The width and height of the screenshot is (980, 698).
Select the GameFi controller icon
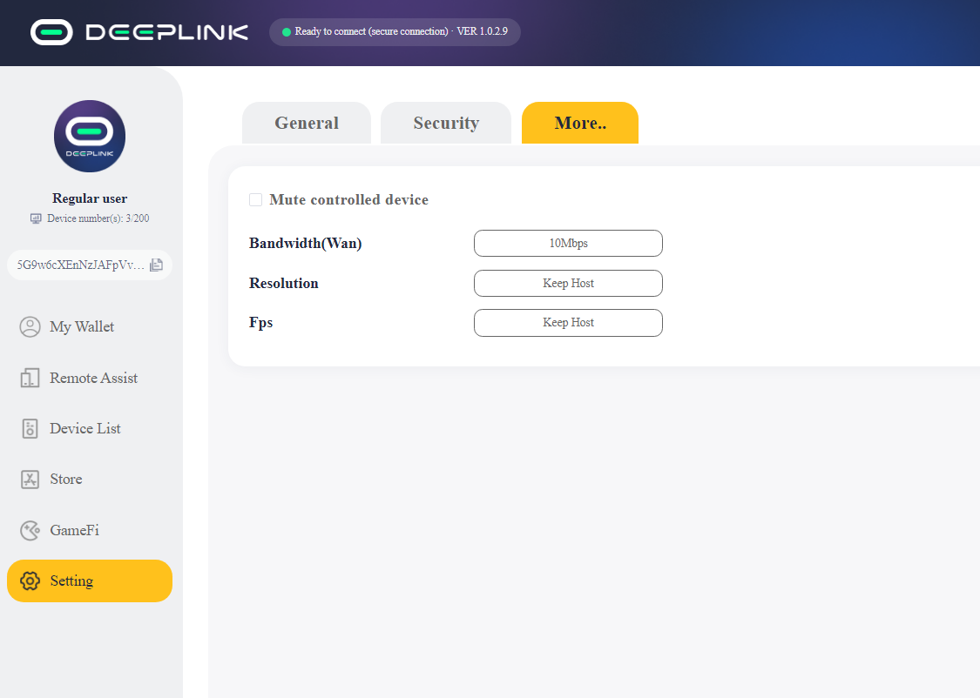pos(31,530)
